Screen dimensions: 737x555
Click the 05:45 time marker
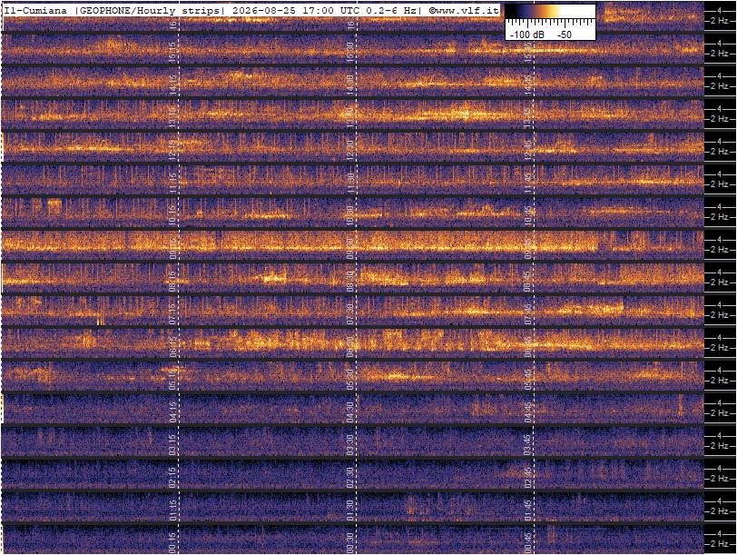[x=528, y=379]
